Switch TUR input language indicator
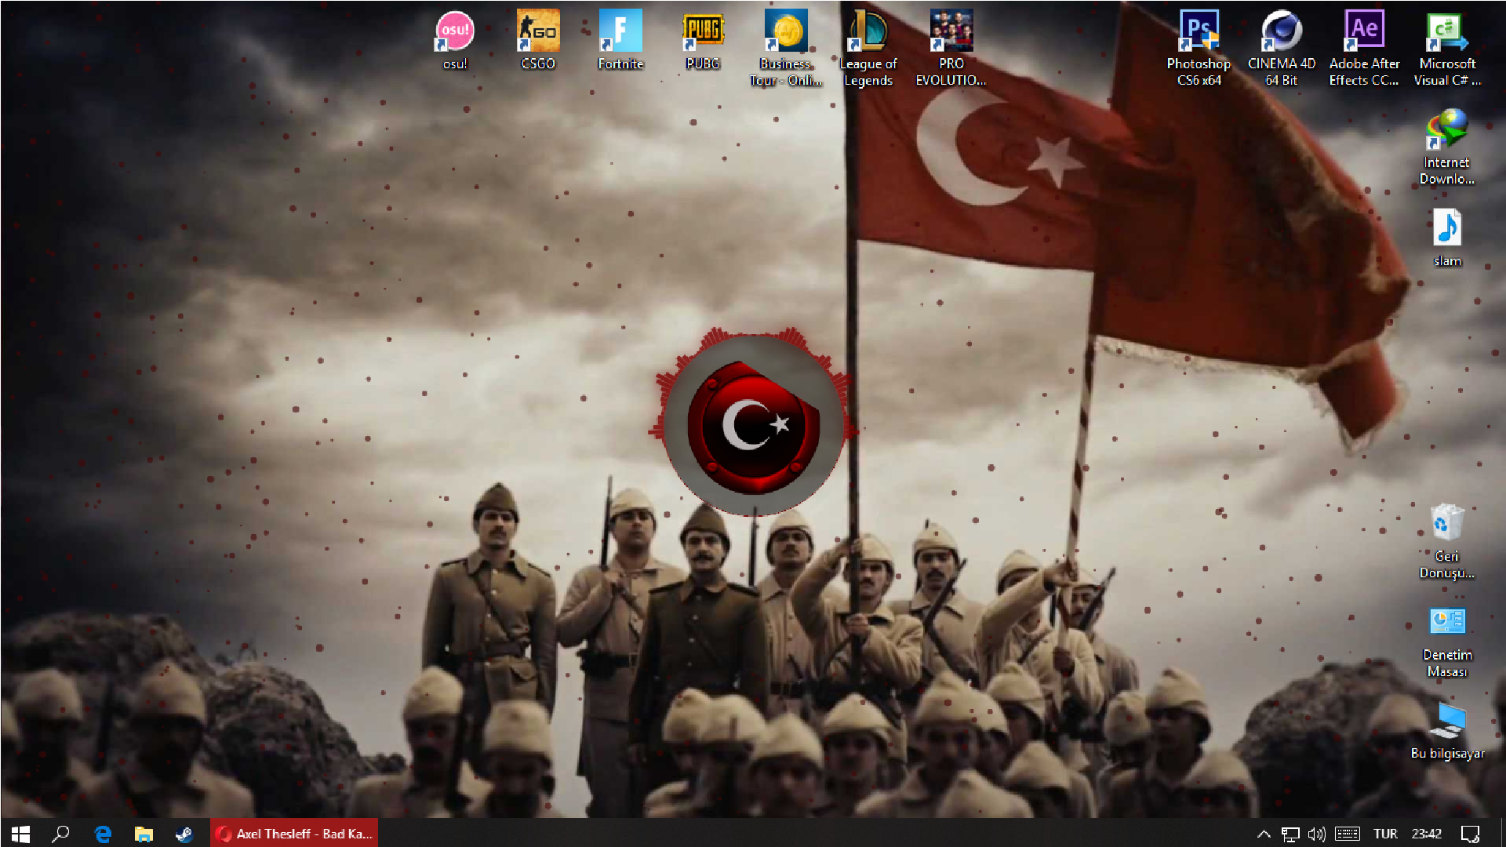This screenshot has height=847, width=1506. pyautogui.click(x=1385, y=834)
